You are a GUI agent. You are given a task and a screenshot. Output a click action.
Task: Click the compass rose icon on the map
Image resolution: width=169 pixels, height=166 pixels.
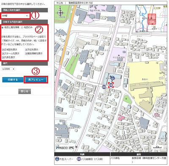click(60, 13)
